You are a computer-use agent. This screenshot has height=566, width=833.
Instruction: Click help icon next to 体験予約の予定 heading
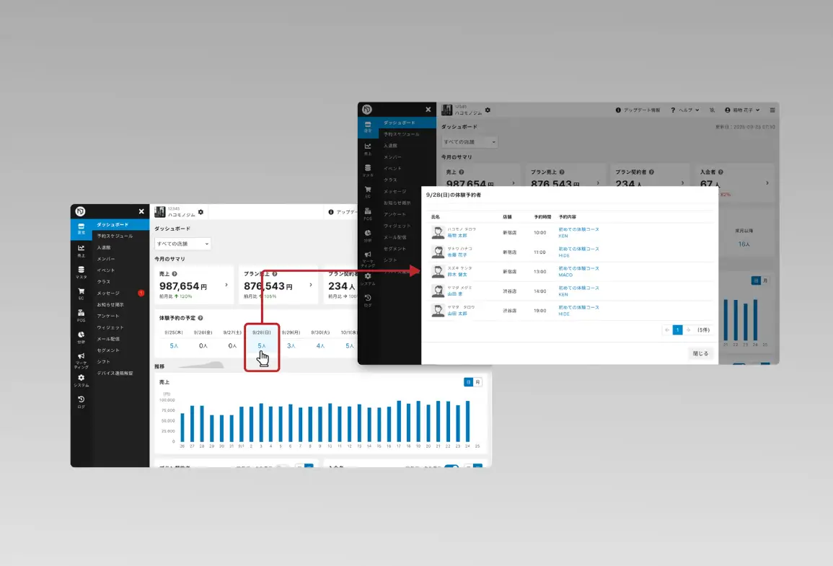tap(200, 318)
